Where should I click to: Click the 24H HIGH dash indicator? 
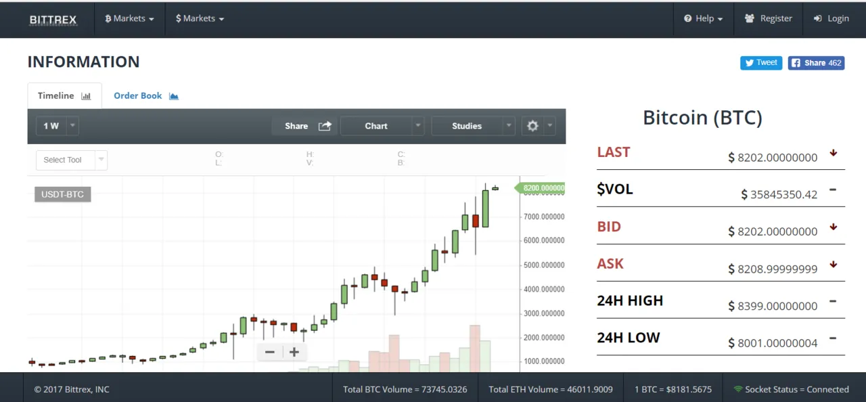[833, 301]
